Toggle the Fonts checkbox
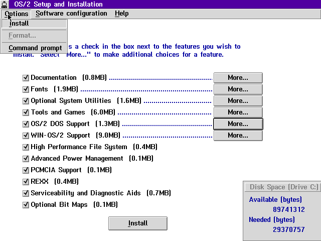The height and width of the screenshot is (241, 321). click(x=26, y=89)
